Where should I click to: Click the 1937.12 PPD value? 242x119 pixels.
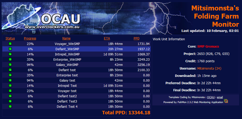pyautogui.click(x=144, y=49)
